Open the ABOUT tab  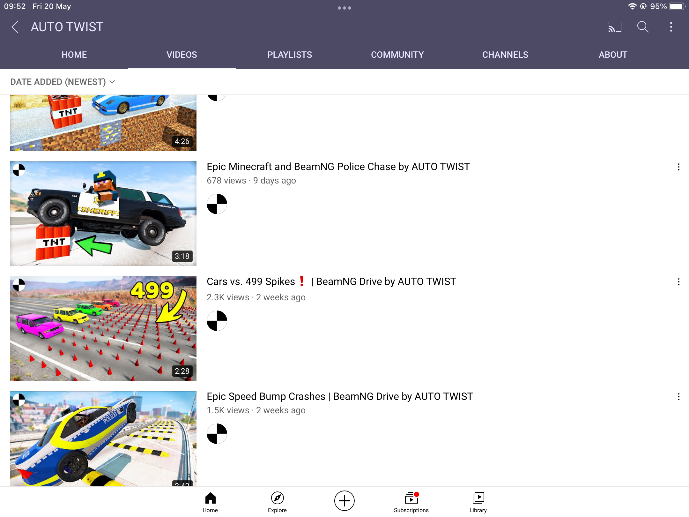[x=613, y=55]
